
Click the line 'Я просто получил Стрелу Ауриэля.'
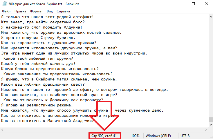pyautogui.click(x=38, y=38)
